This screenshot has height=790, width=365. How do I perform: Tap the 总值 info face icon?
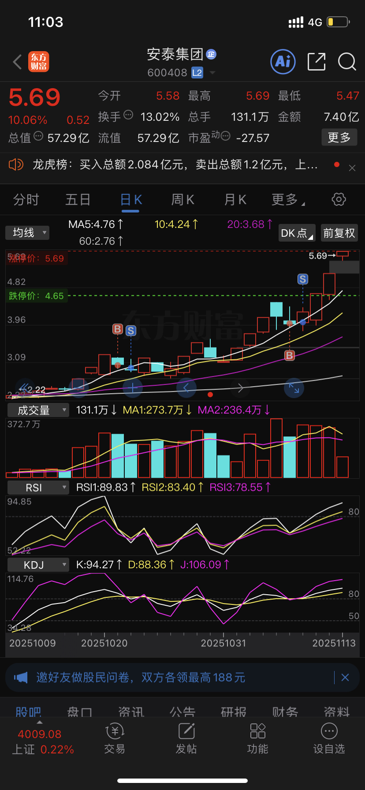38,136
